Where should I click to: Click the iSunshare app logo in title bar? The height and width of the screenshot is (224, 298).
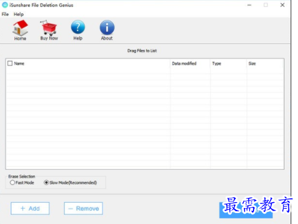coord(5,5)
